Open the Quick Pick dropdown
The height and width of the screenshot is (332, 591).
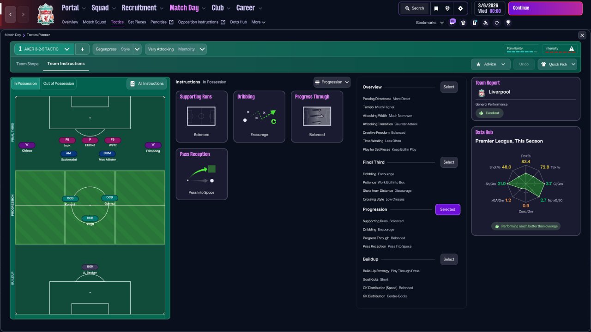click(x=558, y=64)
